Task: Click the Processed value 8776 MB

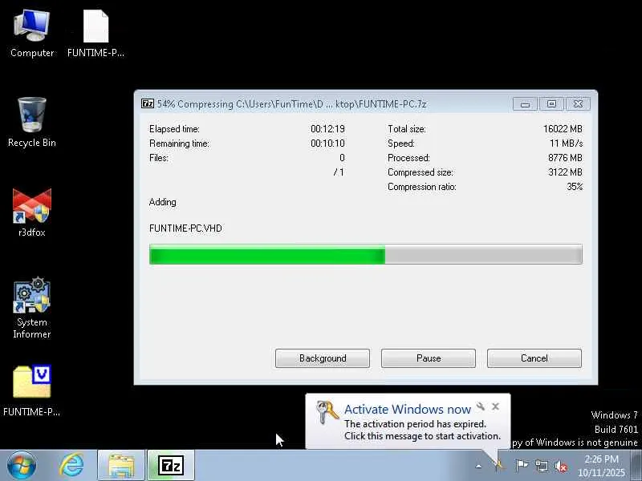Action: (565, 158)
